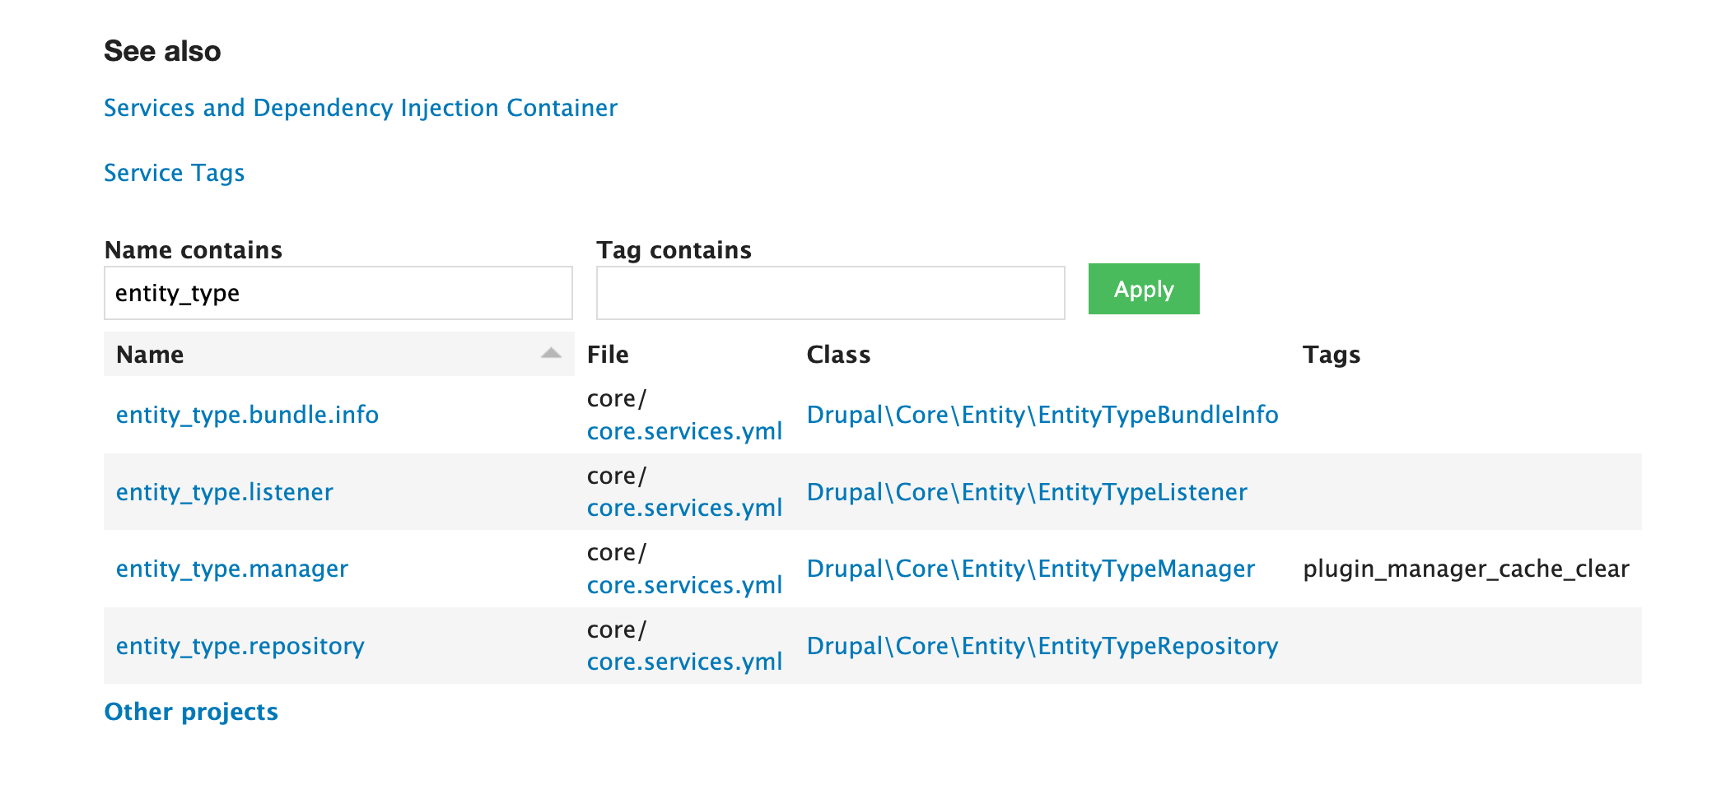Screen dimensions: 1721x785
Task: Open entity_type.bundle.info service link
Action: pos(247,415)
